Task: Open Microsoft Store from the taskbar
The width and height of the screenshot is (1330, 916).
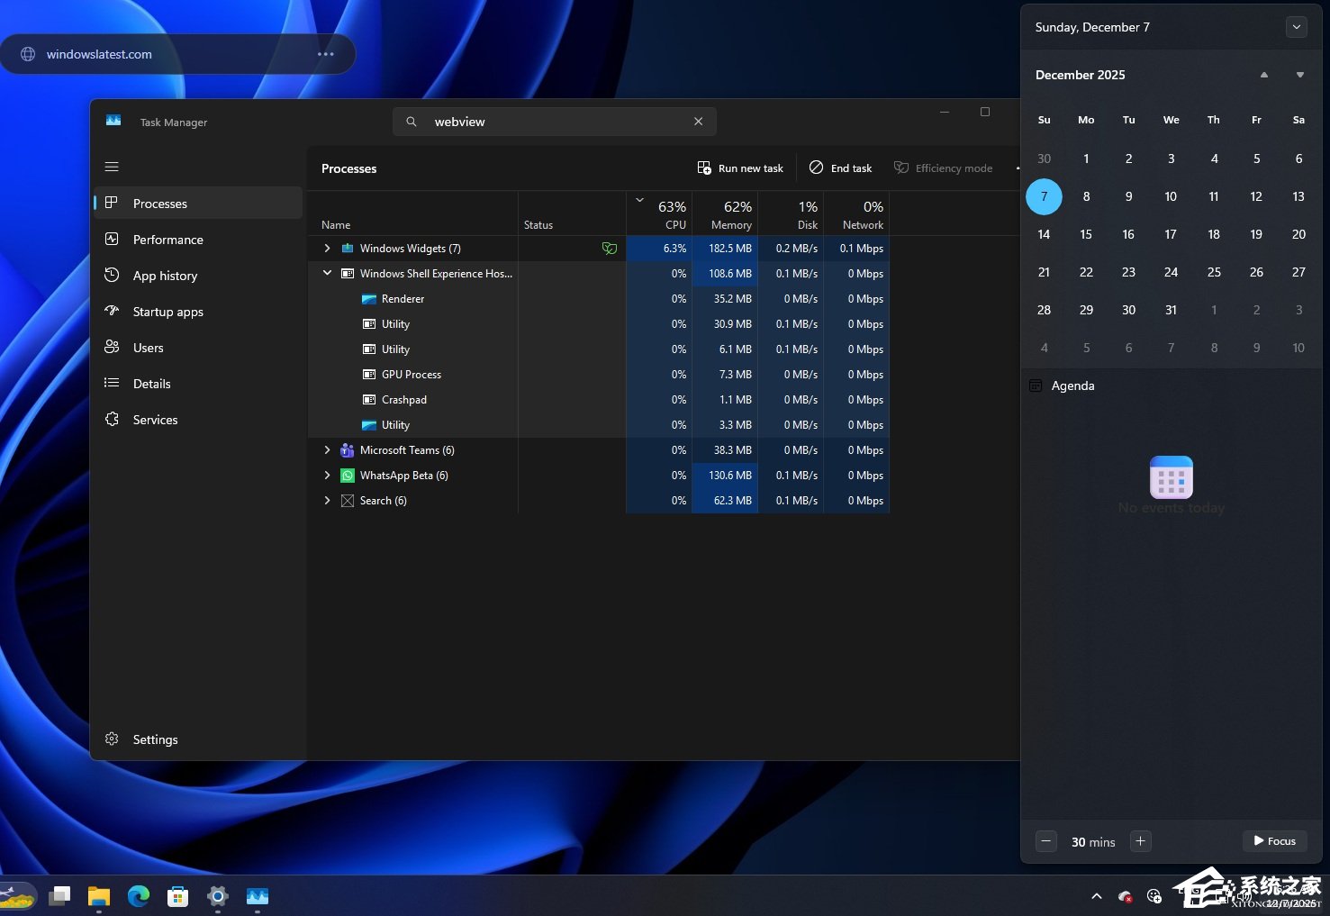Action: [177, 896]
